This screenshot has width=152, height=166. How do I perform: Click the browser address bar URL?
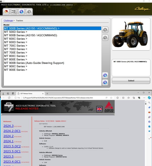(58, 98)
